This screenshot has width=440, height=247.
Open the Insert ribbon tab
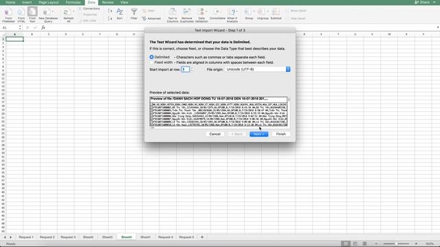pos(27,2)
